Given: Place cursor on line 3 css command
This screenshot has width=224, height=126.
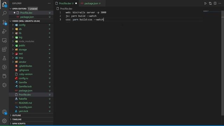Looking at the screenshot, I should (x=84, y=20).
